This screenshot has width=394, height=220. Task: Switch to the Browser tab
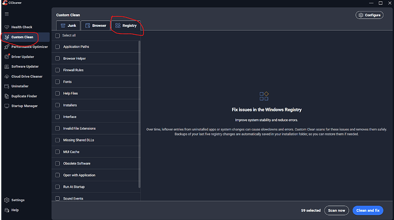point(95,26)
